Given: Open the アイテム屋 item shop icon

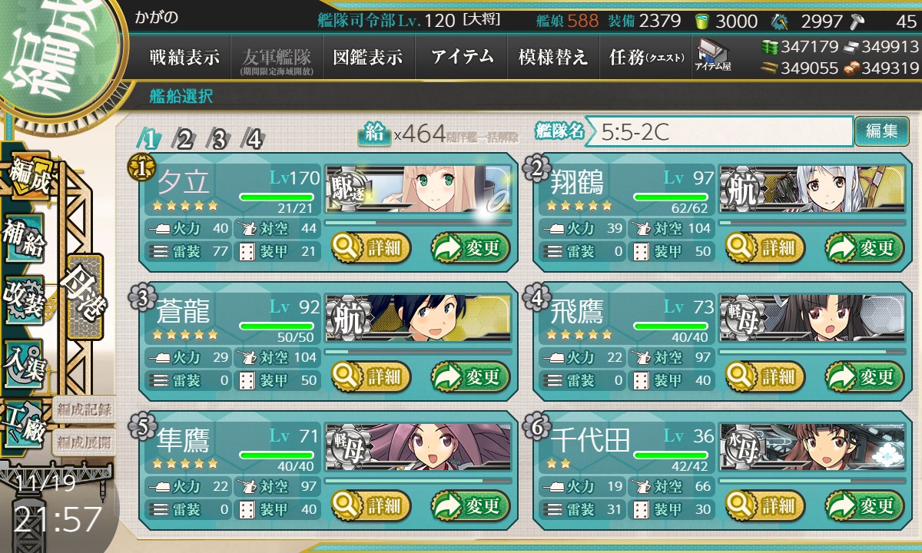Looking at the screenshot, I should click(712, 55).
